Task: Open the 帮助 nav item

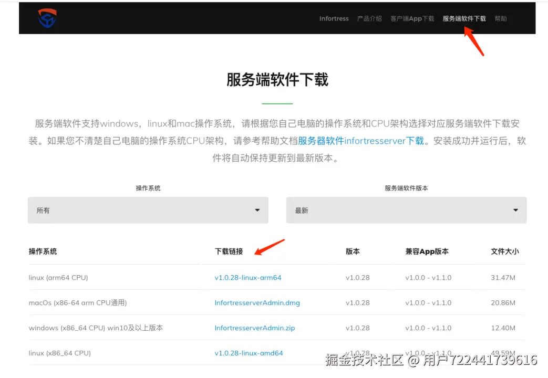Action: [x=501, y=18]
